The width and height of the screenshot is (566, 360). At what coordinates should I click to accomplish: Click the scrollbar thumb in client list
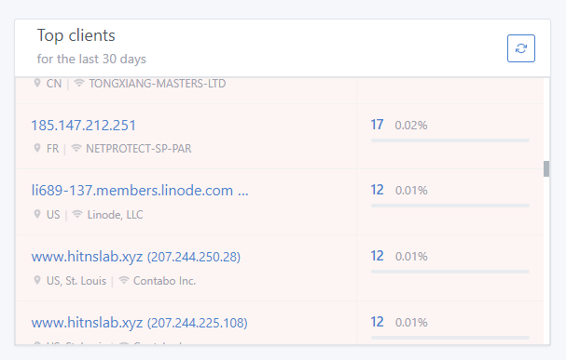[546, 169]
